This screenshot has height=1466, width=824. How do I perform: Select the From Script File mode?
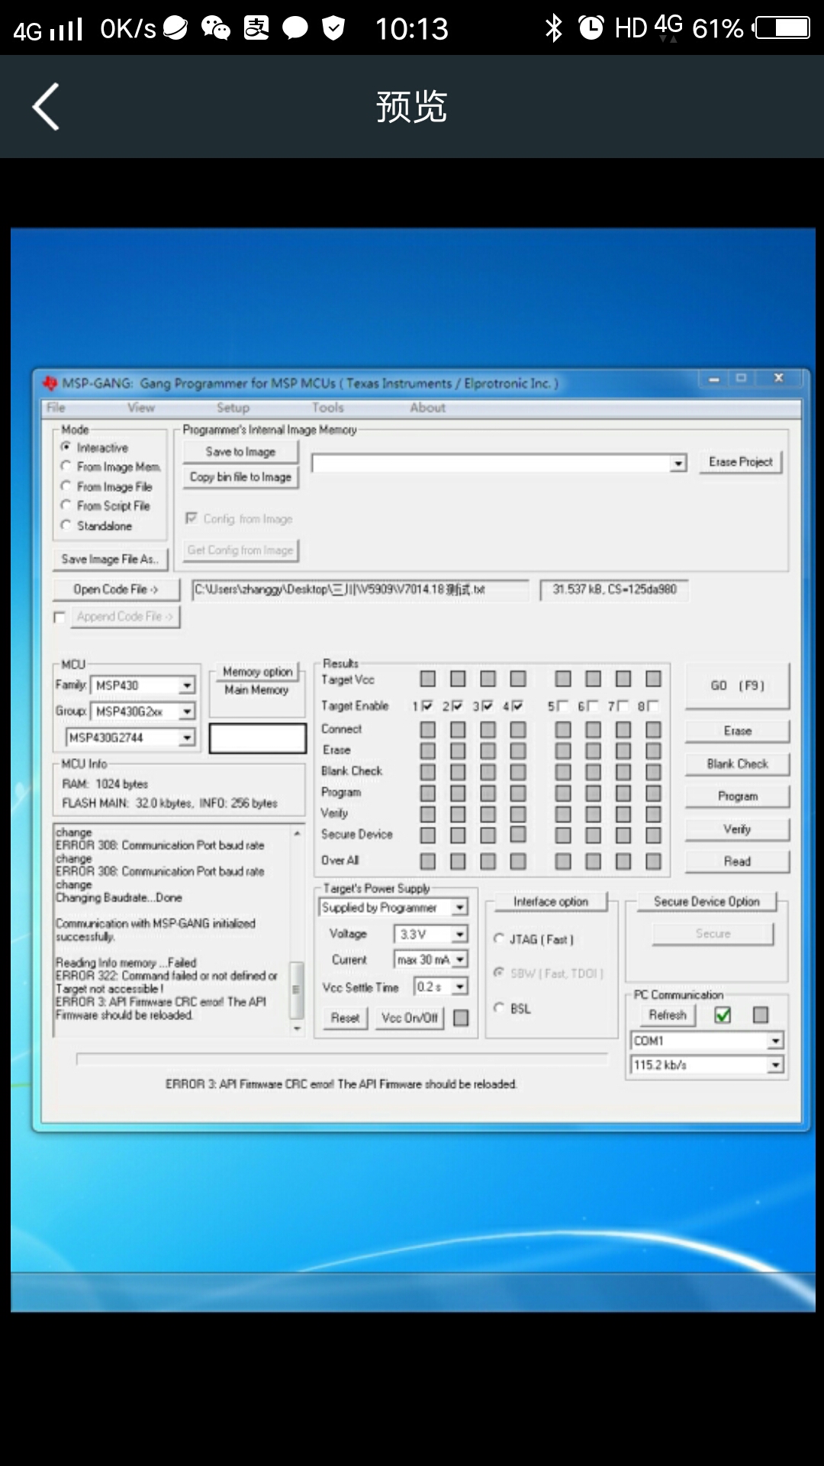(66, 505)
